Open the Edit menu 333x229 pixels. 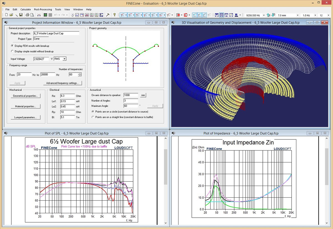point(15,9)
